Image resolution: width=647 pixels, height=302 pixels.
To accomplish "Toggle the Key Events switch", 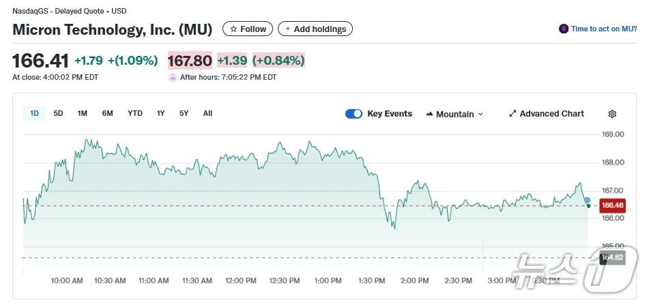I will [354, 114].
